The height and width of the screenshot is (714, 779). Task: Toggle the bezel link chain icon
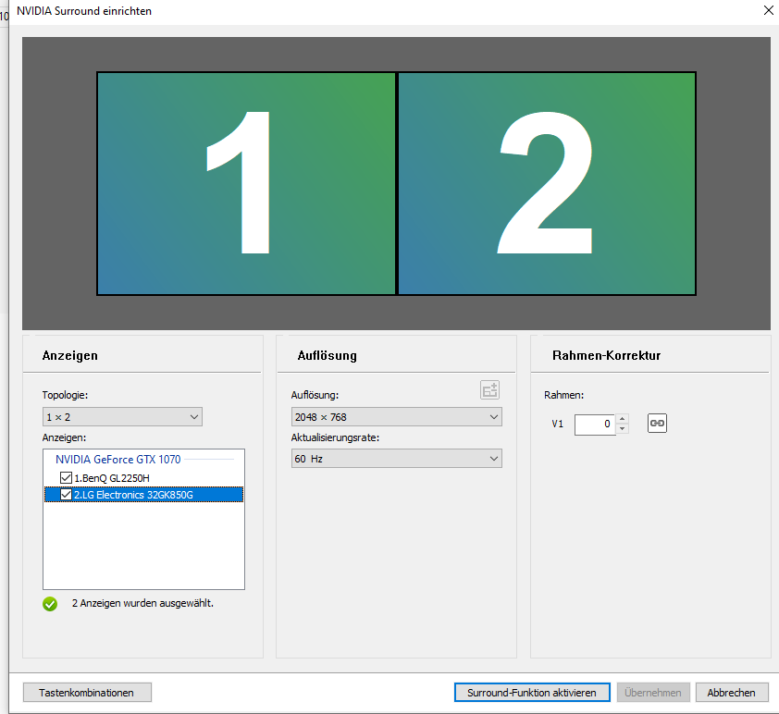(657, 424)
